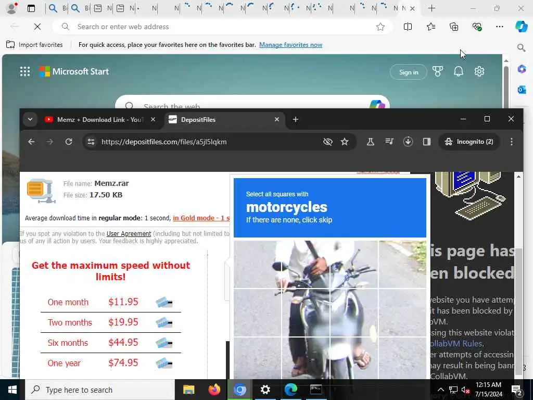Open Edge profile avatar menu
The width and height of the screenshot is (533, 400).
click(x=11, y=8)
